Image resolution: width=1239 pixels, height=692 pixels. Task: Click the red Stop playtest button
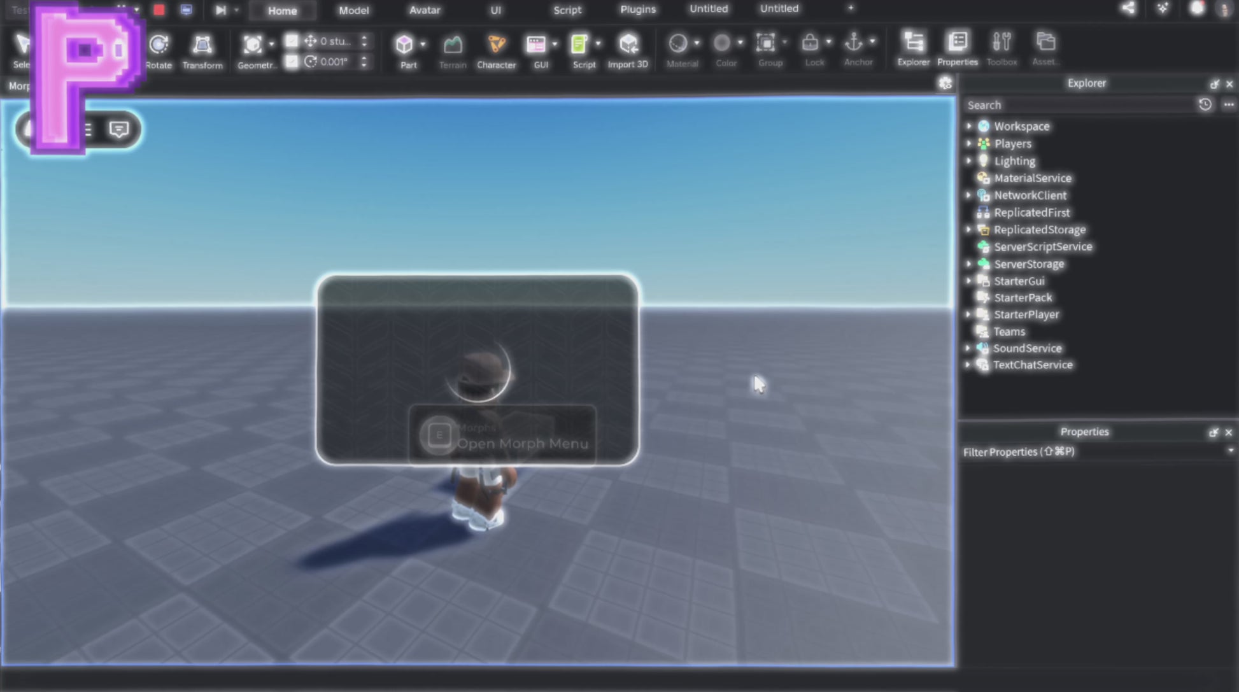159,10
